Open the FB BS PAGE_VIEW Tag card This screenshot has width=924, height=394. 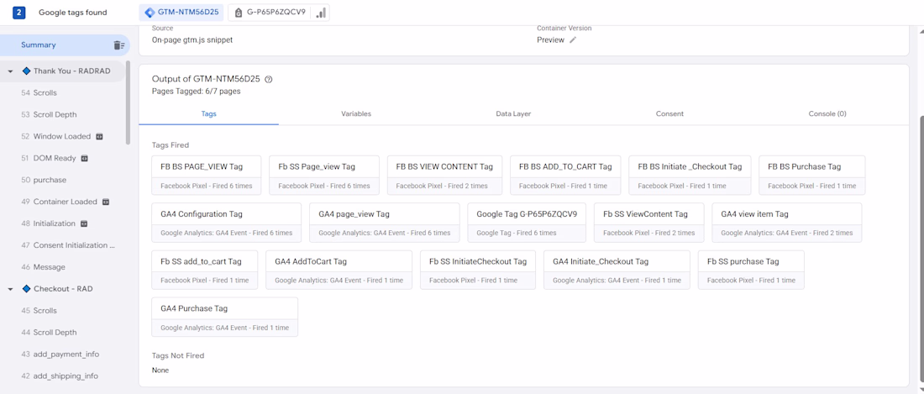click(x=207, y=176)
